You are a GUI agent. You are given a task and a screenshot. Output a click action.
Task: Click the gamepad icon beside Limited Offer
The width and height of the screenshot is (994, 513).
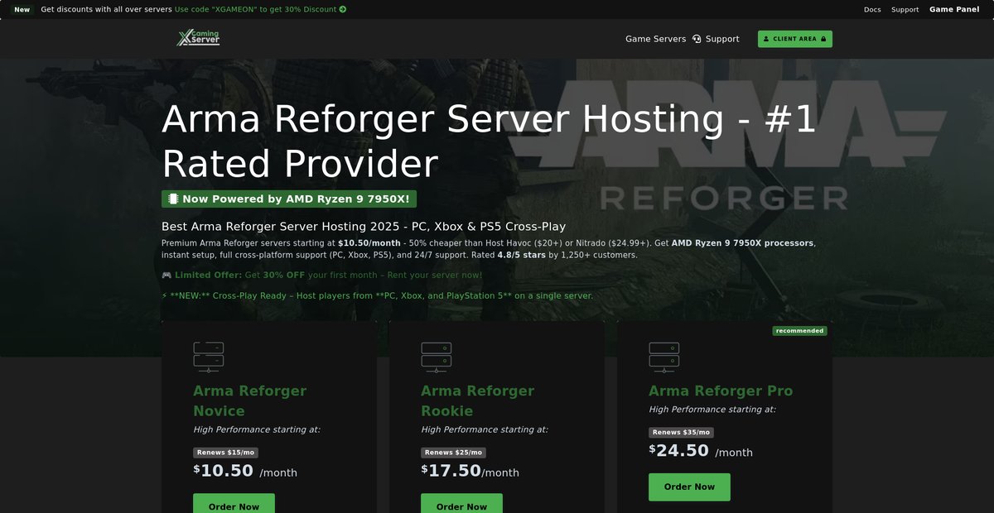(166, 275)
